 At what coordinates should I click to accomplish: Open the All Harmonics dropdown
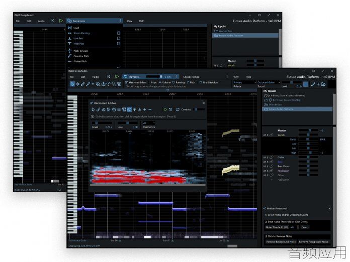(148, 123)
